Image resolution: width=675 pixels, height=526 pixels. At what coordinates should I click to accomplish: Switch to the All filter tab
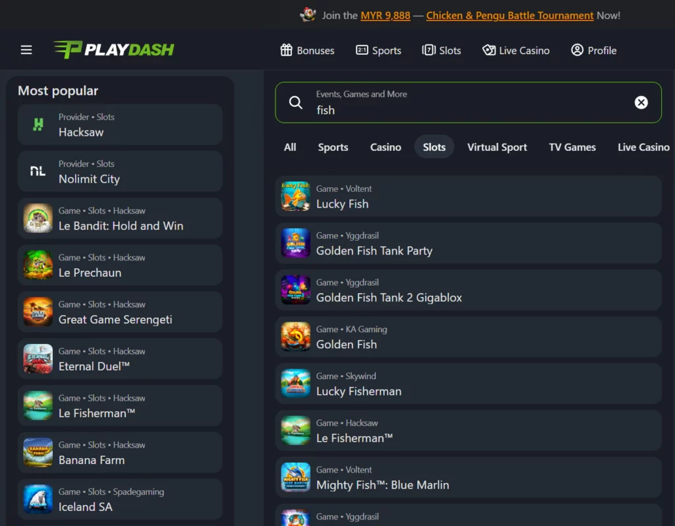pyautogui.click(x=290, y=147)
